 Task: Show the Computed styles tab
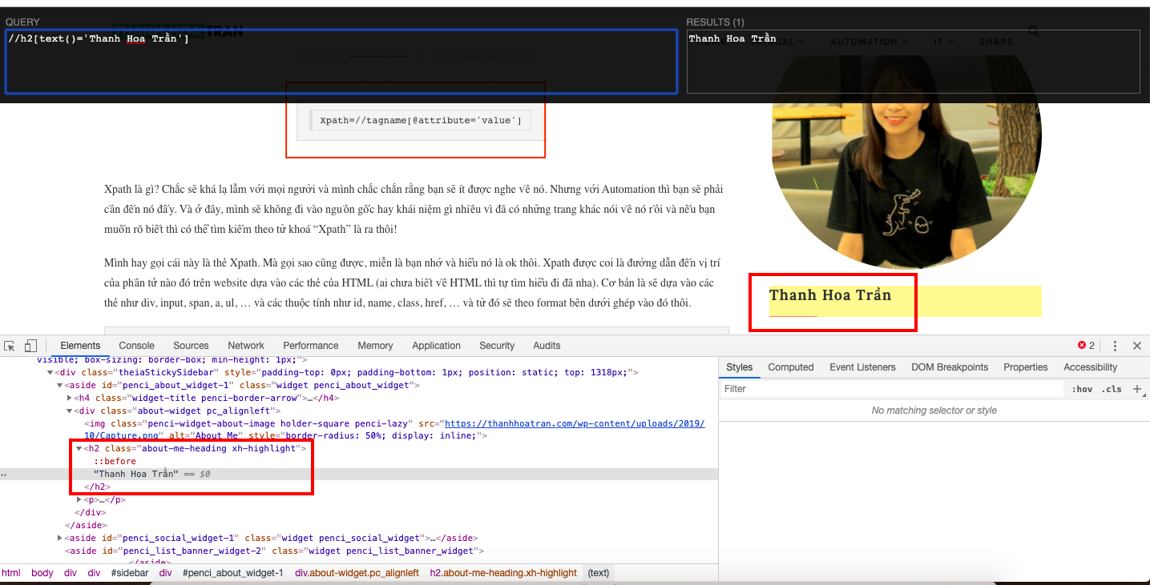tap(791, 367)
